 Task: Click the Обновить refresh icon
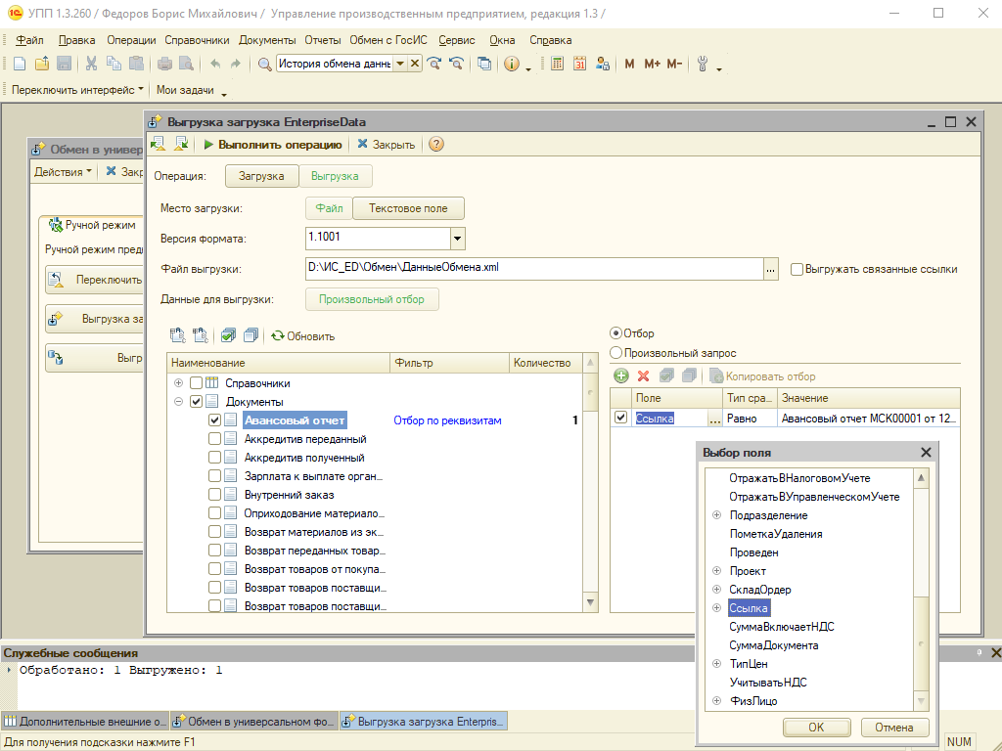(278, 335)
